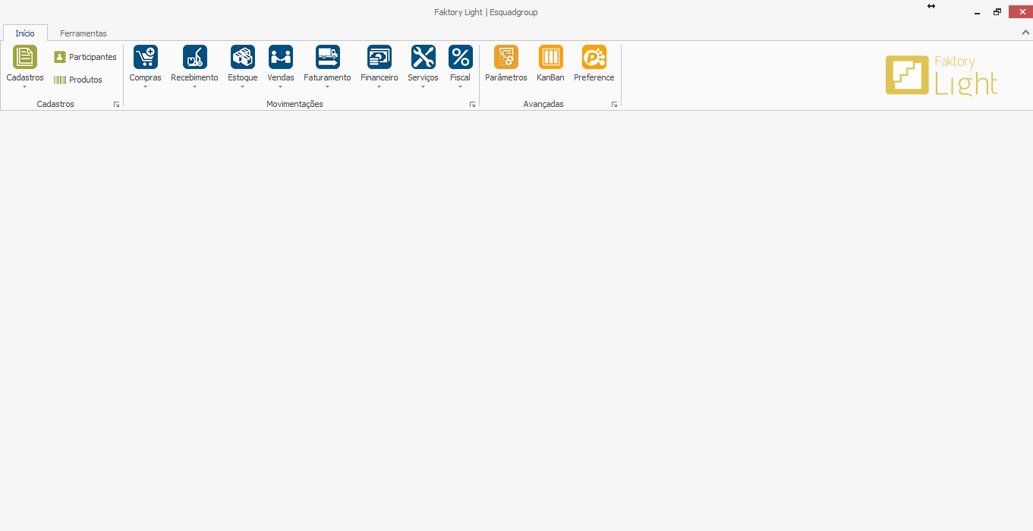The height and width of the screenshot is (531, 1033).
Task: Click the Compras shopping cart icon
Action: [145, 57]
